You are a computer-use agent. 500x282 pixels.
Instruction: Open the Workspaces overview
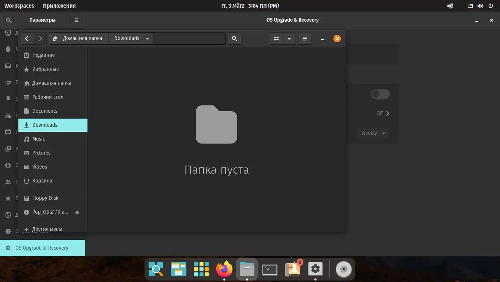coord(19,6)
